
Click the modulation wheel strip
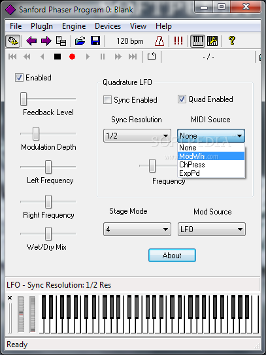[x=33, y=314]
